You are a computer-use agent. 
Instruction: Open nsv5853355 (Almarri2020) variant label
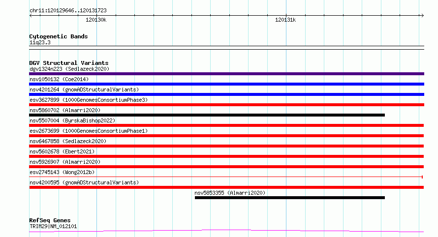click(x=230, y=193)
